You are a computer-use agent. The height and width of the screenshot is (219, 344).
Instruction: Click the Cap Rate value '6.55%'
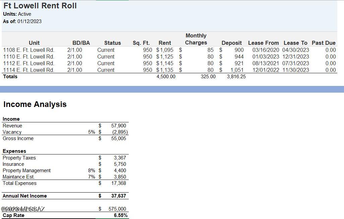[121, 215]
